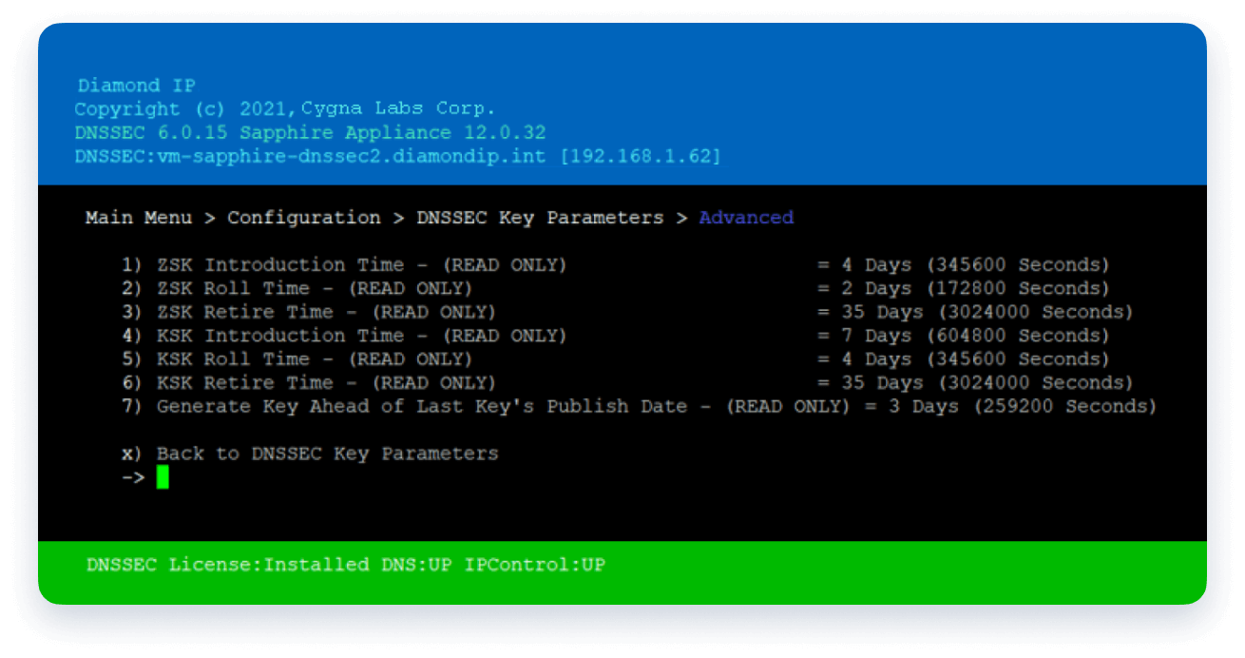This screenshot has width=1245, height=658.
Task: Open DNSSEC Key Parameters breadcrumb entry
Action: pos(539,217)
